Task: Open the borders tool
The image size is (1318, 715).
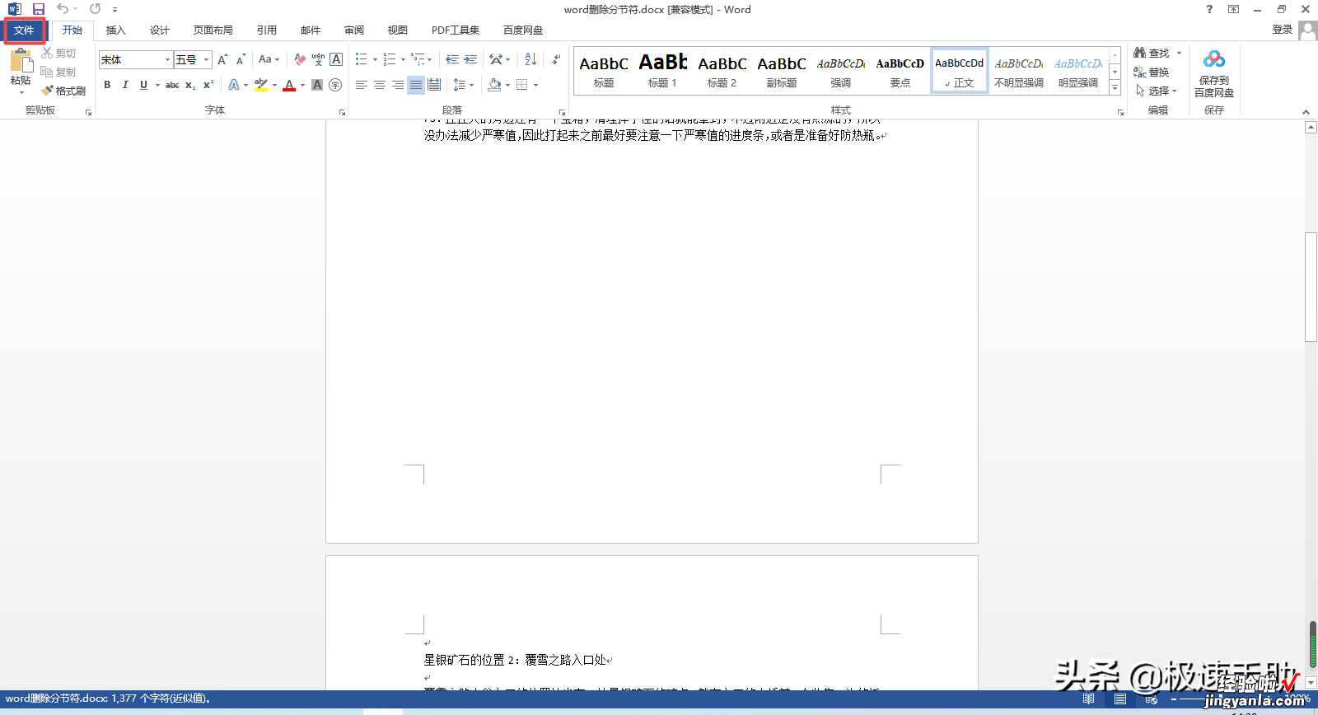Action: pyautogui.click(x=521, y=85)
